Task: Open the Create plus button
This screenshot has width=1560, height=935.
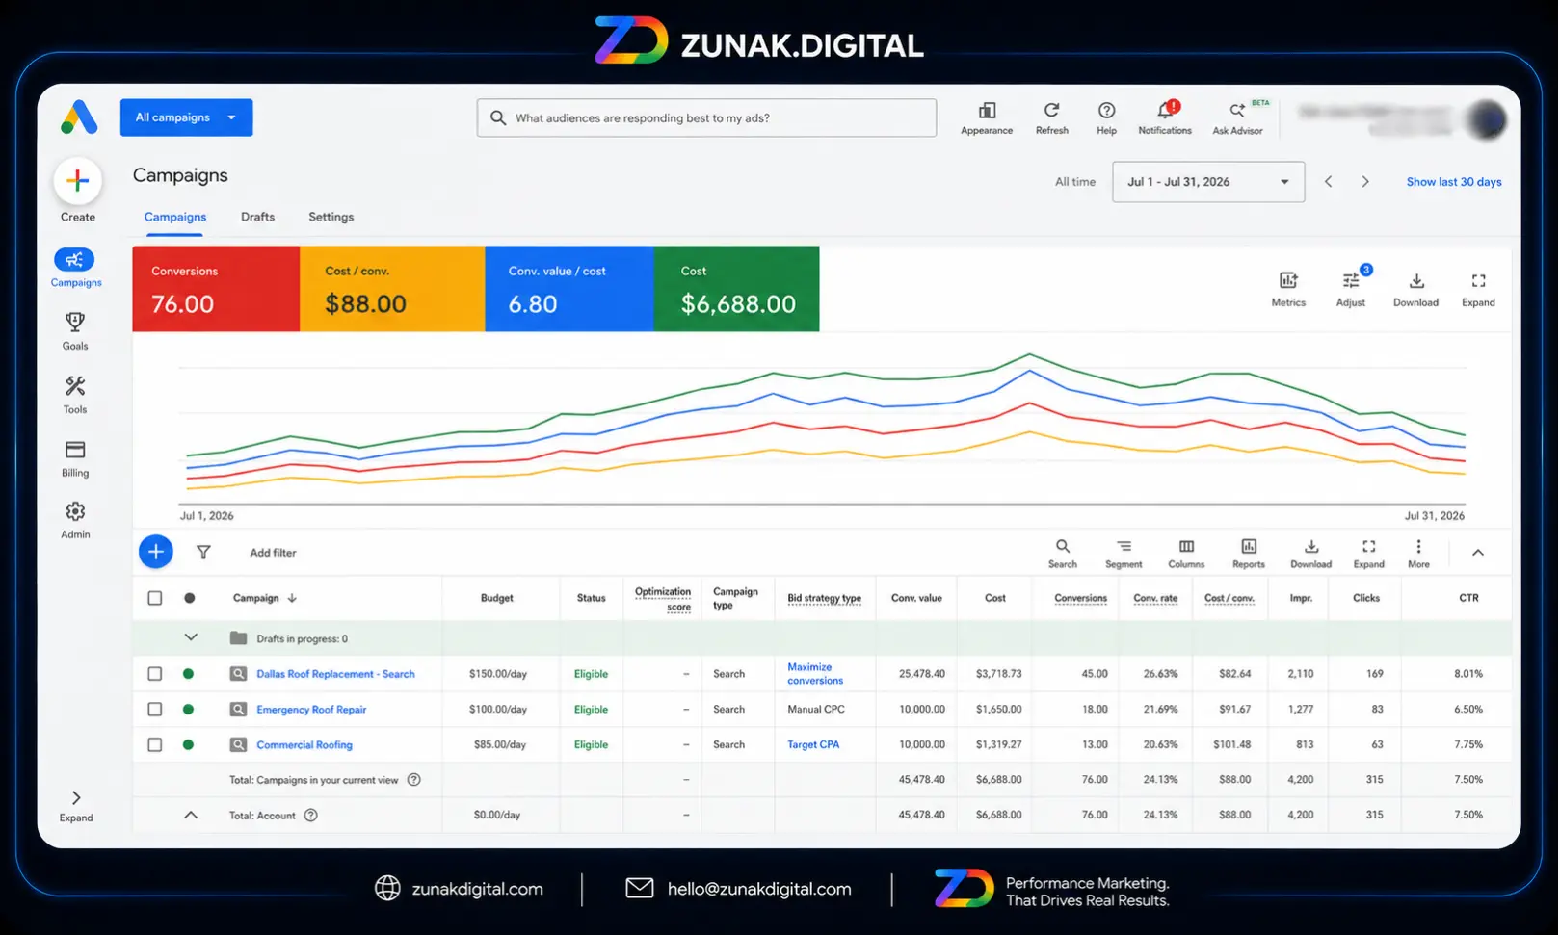Action: point(78,181)
